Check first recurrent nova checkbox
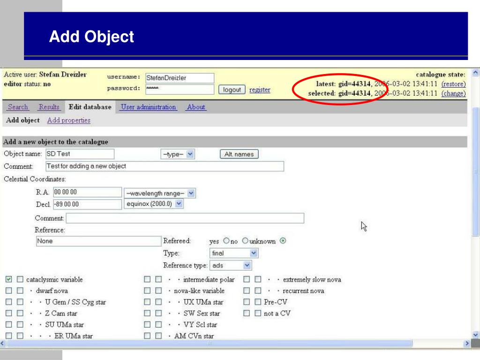The image size is (480, 360). tap(247, 291)
